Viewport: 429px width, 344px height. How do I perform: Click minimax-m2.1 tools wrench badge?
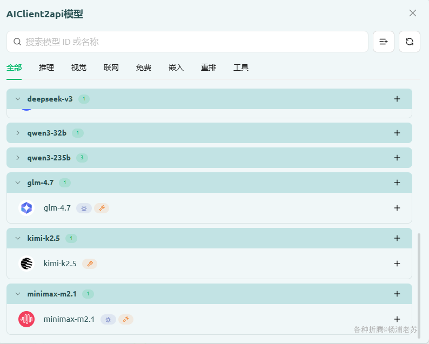125,319
